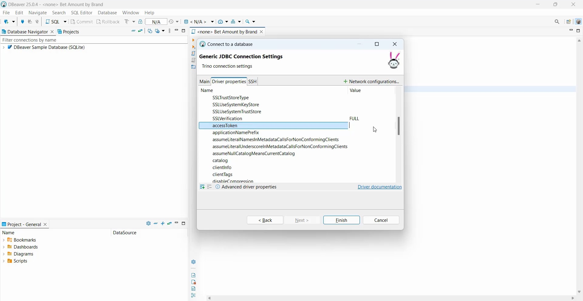583x301 pixels.
Task: Rollback the current transaction
Action: [108, 22]
